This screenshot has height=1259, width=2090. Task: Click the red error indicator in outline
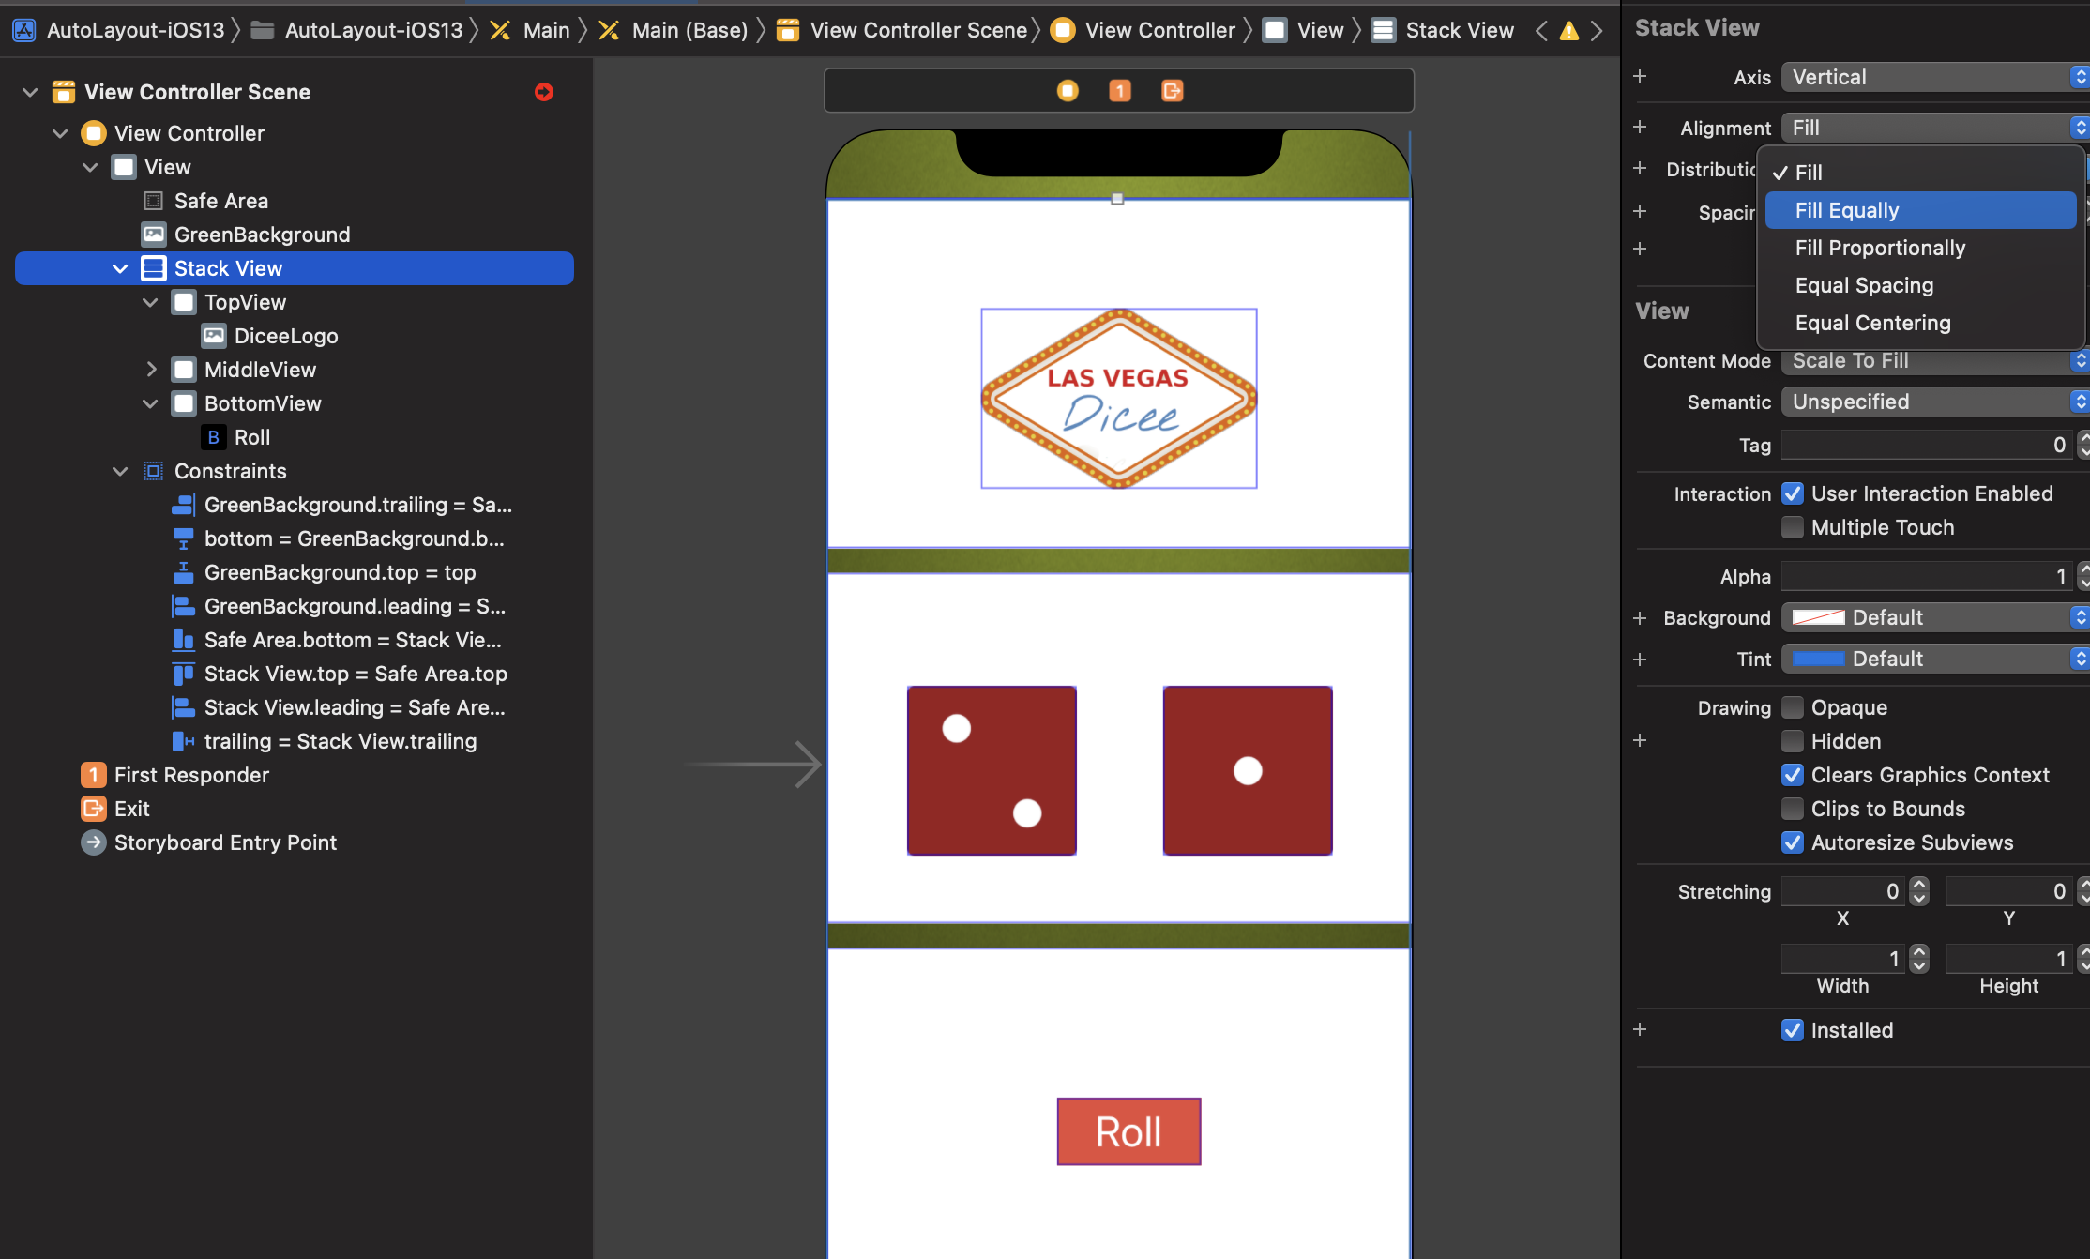[x=544, y=92]
